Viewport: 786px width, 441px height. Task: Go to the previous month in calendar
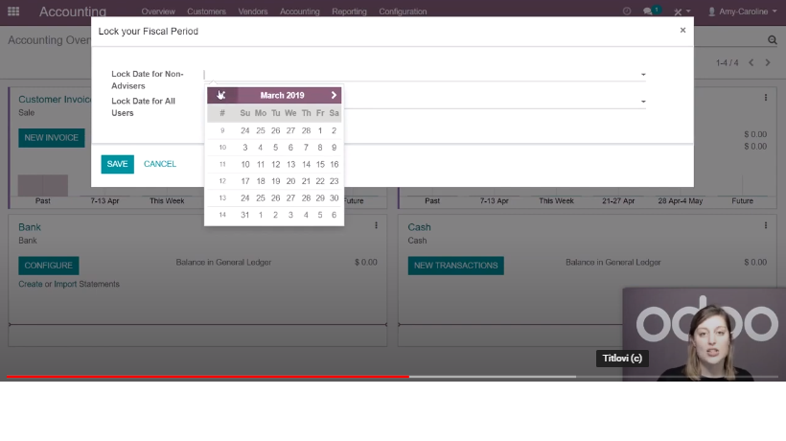click(221, 95)
